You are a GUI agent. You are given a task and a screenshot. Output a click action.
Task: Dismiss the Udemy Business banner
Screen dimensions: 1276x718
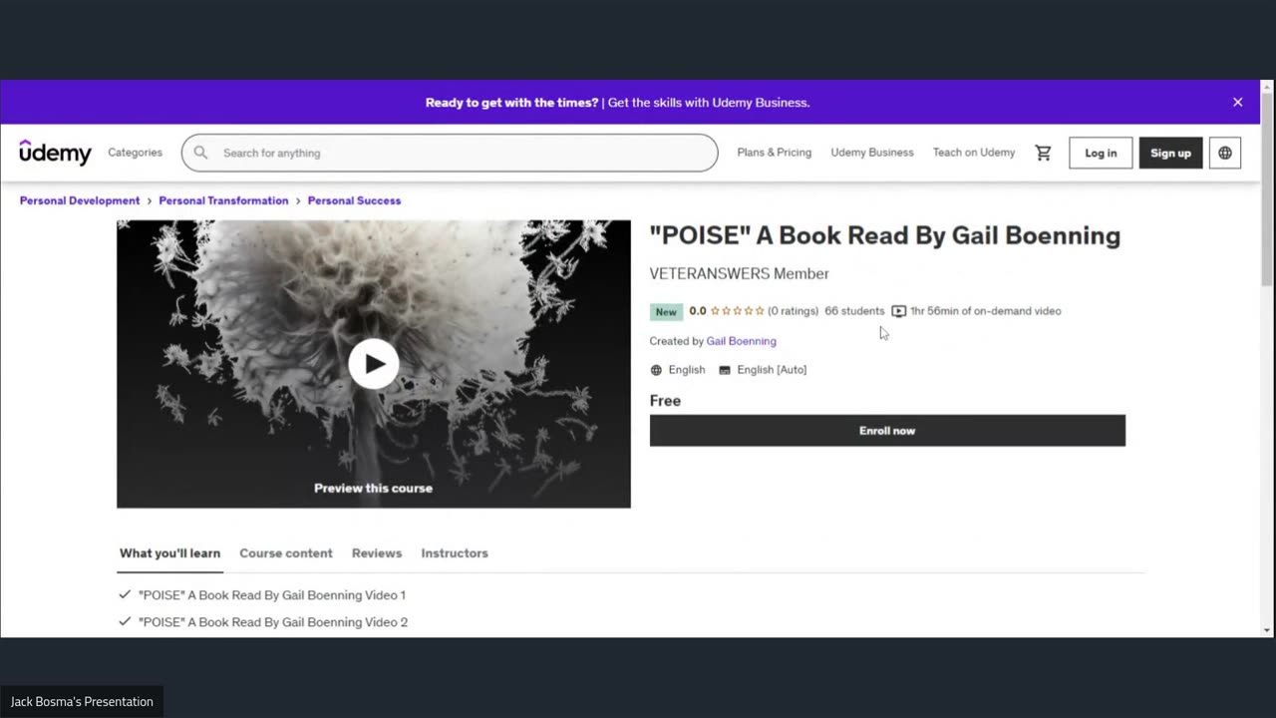(x=1238, y=102)
